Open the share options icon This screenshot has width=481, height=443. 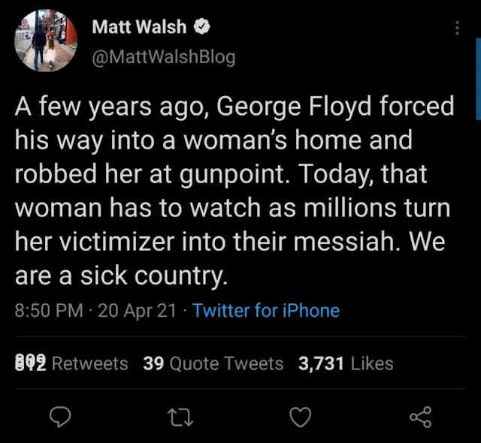pyautogui.click(x=419, y=417)
